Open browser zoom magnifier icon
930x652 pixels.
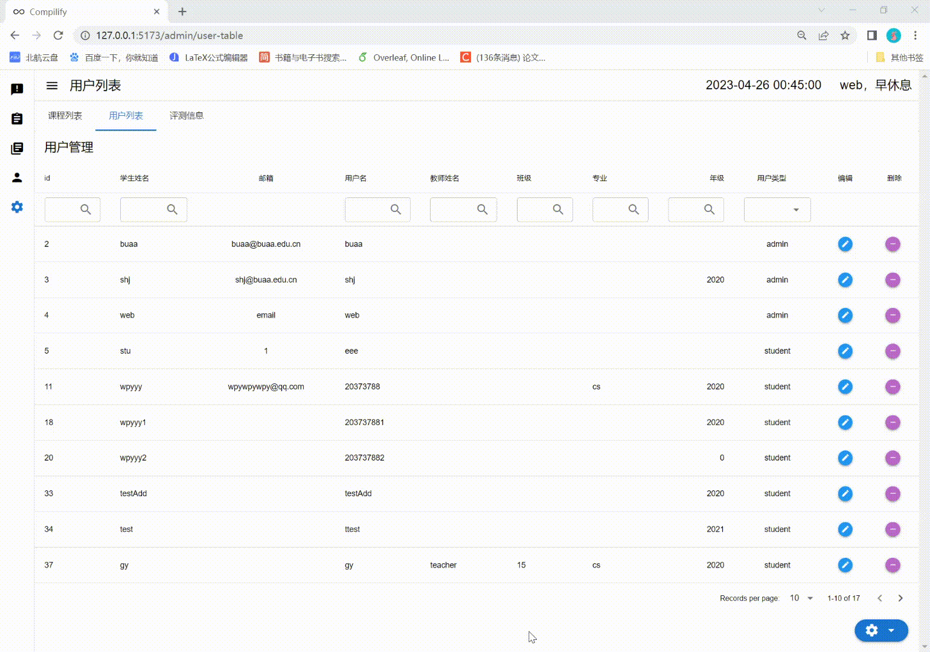point(801,36)
